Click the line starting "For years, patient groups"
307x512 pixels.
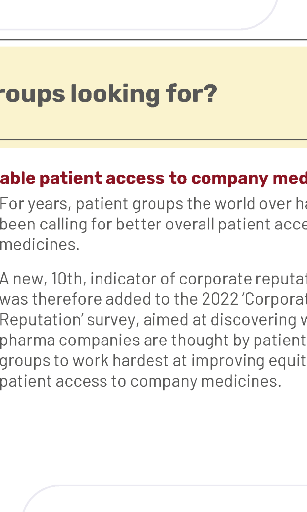pyautogui.click(x=153, y=204)
